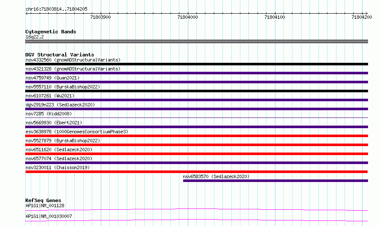Image resolution: width=380 pixels, height=226 pixels.
Task: Click the black bar for nsv4332560
Action: 196,64
